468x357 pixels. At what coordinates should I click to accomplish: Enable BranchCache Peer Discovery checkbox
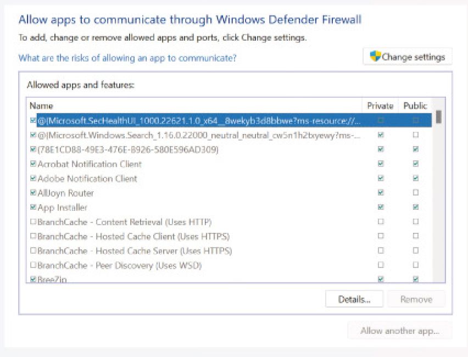33,265
